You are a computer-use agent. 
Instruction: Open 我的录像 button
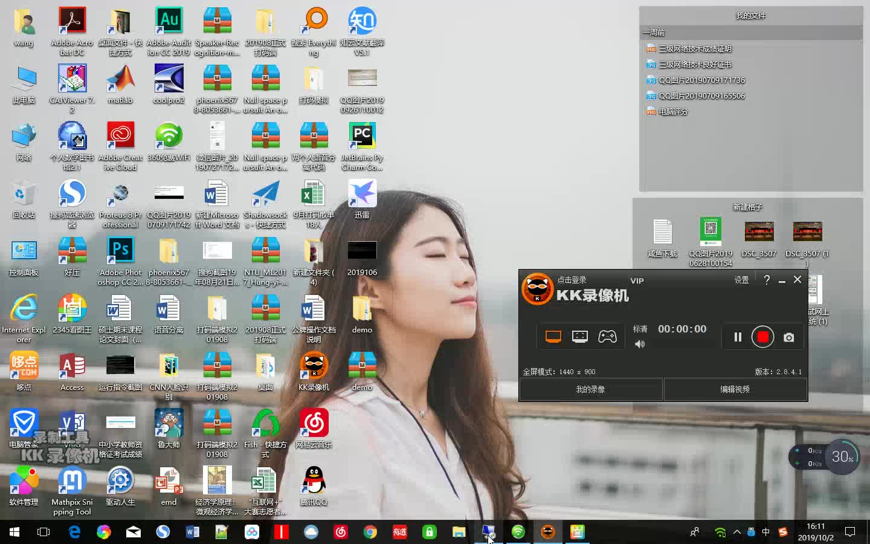click(x=591, y=389)
